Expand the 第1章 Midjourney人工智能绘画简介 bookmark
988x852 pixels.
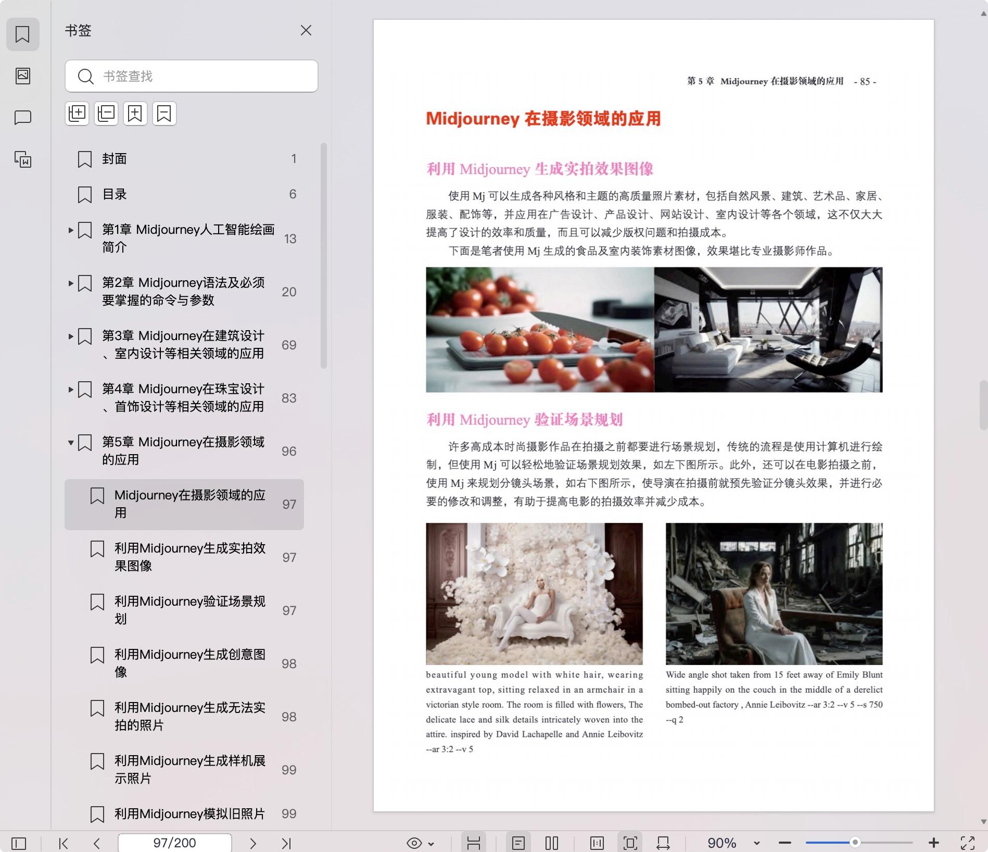[x=71, y=230]
